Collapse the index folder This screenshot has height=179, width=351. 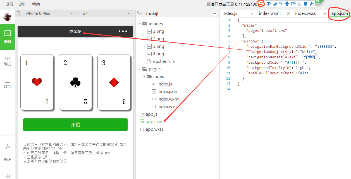click(x=144, y=77)
